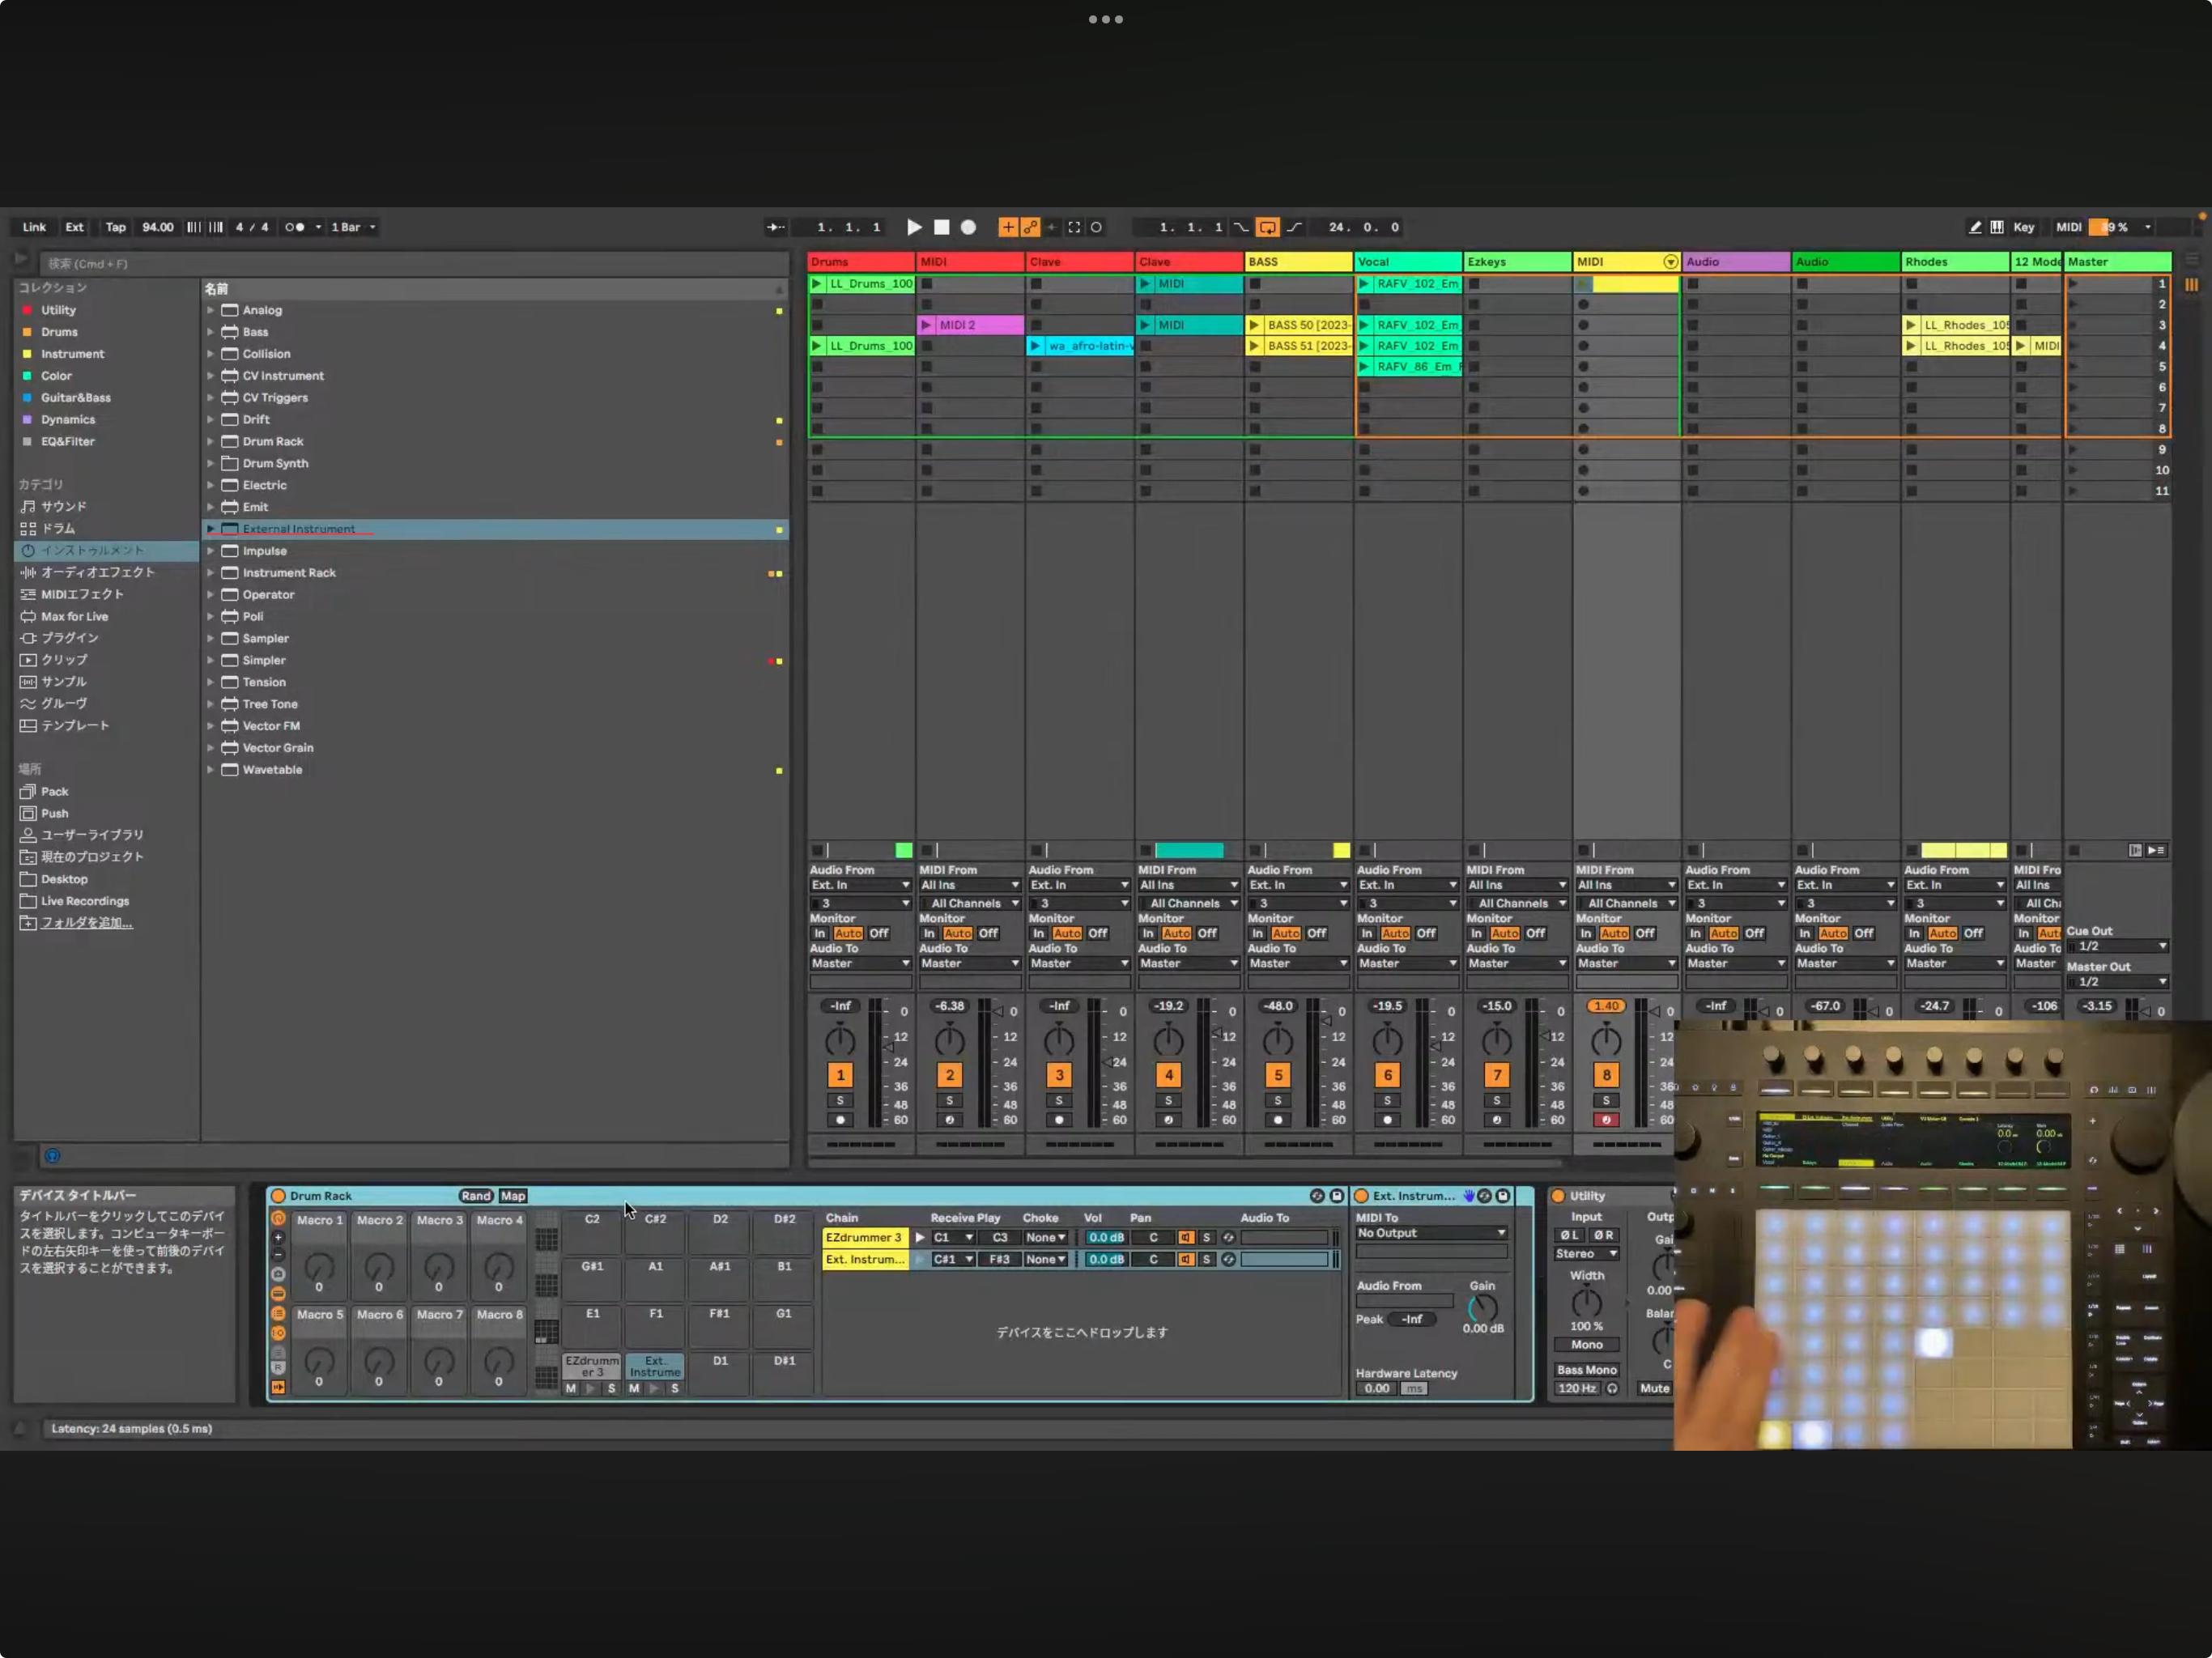Click the Session loop switch

click(x=1267, y=227)
